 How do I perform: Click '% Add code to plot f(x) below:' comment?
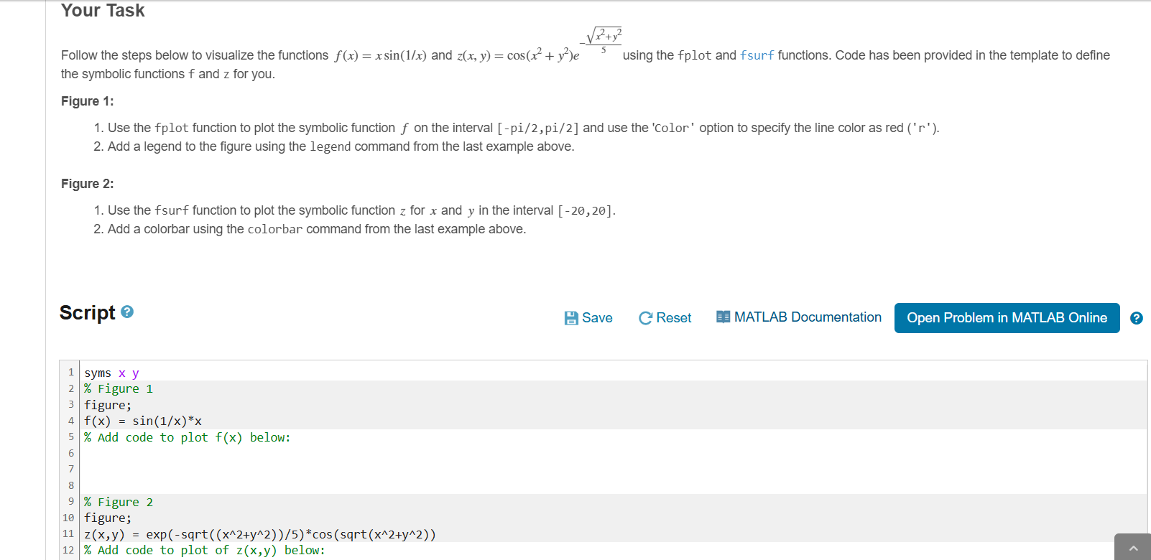[188, 437]
